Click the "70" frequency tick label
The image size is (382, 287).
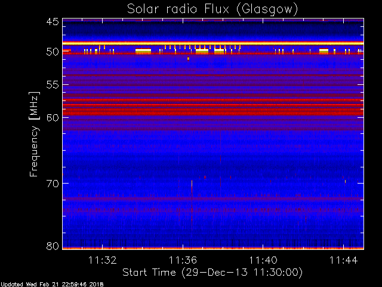53,184
